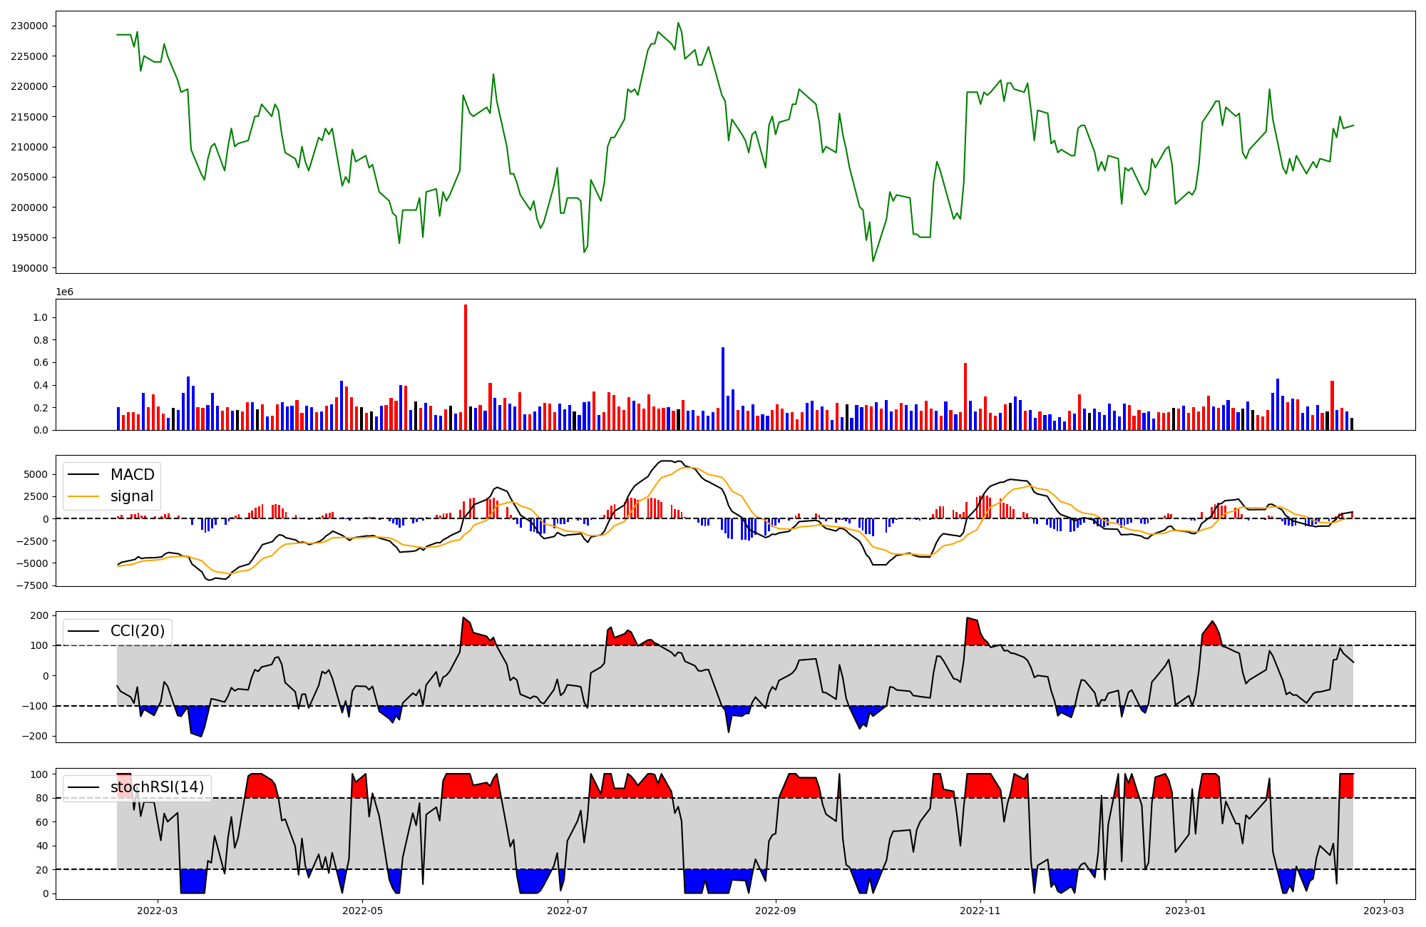Viewport: 1426px width, 927px height.
Task: Click the 80 stochRSI axis label
Action: 41,799
